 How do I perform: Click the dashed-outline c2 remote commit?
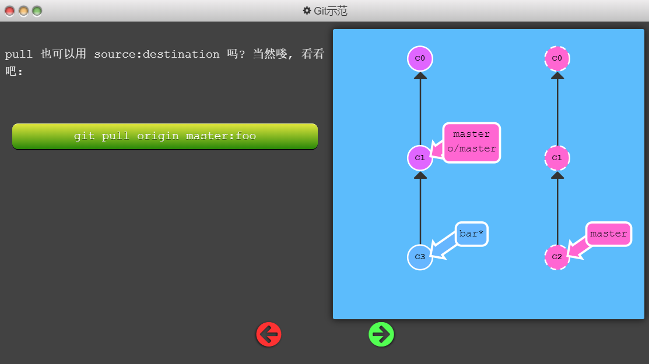557,257
